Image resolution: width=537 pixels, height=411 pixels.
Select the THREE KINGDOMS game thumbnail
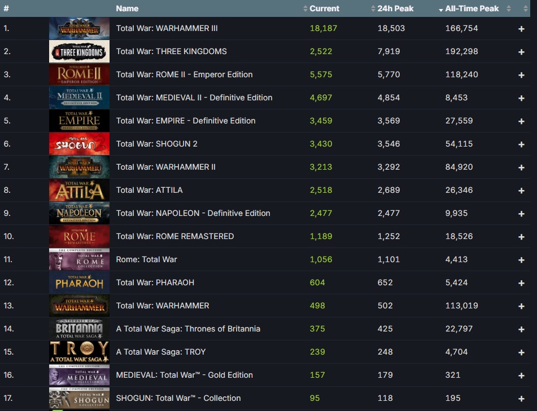[79, 51]
